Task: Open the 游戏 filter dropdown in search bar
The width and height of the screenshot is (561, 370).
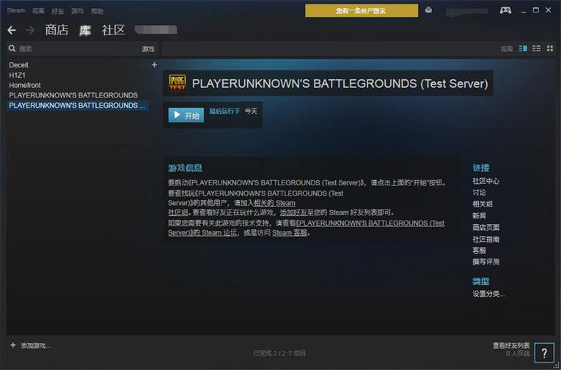Action: click(x=147, y=49)
